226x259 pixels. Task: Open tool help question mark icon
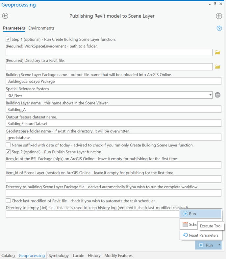219,28
